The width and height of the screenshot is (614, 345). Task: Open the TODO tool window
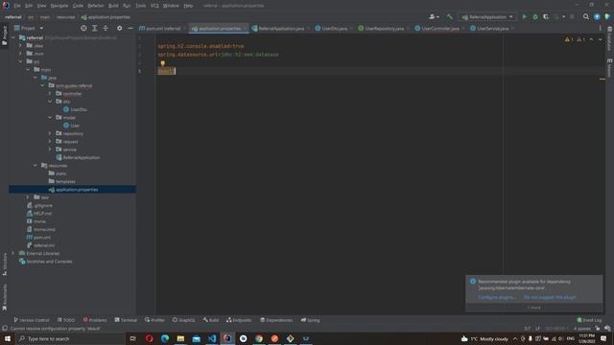tap(66, 320)
